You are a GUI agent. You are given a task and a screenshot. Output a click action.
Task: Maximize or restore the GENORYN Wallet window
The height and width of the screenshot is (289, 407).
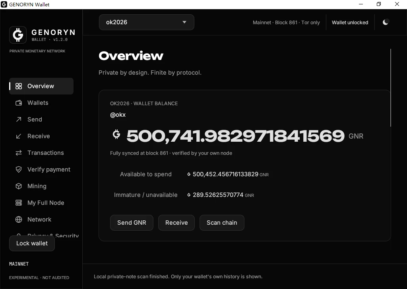point(379,4)
